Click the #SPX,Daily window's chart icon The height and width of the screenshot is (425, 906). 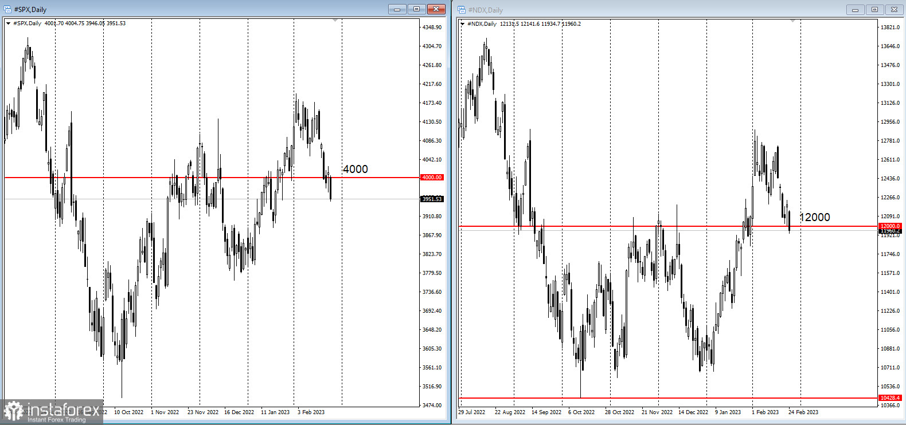[x=7, y=9]
